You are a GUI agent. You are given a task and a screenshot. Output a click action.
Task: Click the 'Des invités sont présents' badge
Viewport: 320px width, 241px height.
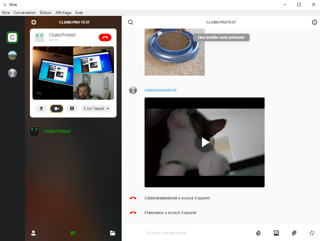point(221,37)
